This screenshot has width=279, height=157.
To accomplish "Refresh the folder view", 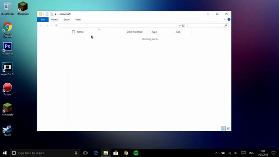I will point(183,26).
